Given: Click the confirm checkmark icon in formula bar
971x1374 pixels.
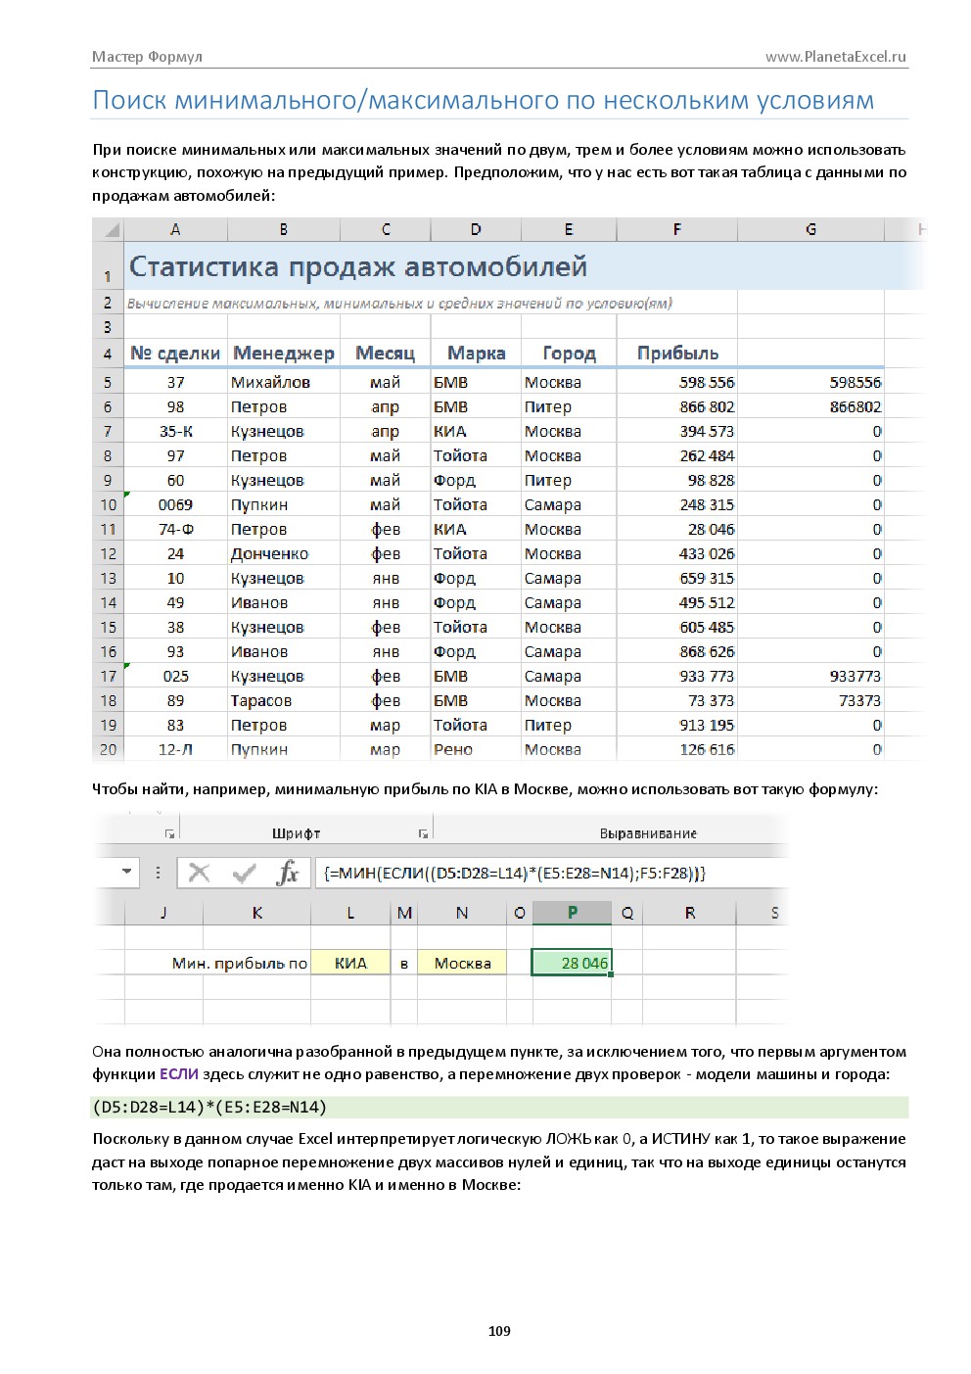Looking at the screenshot, I should point(244,873).
